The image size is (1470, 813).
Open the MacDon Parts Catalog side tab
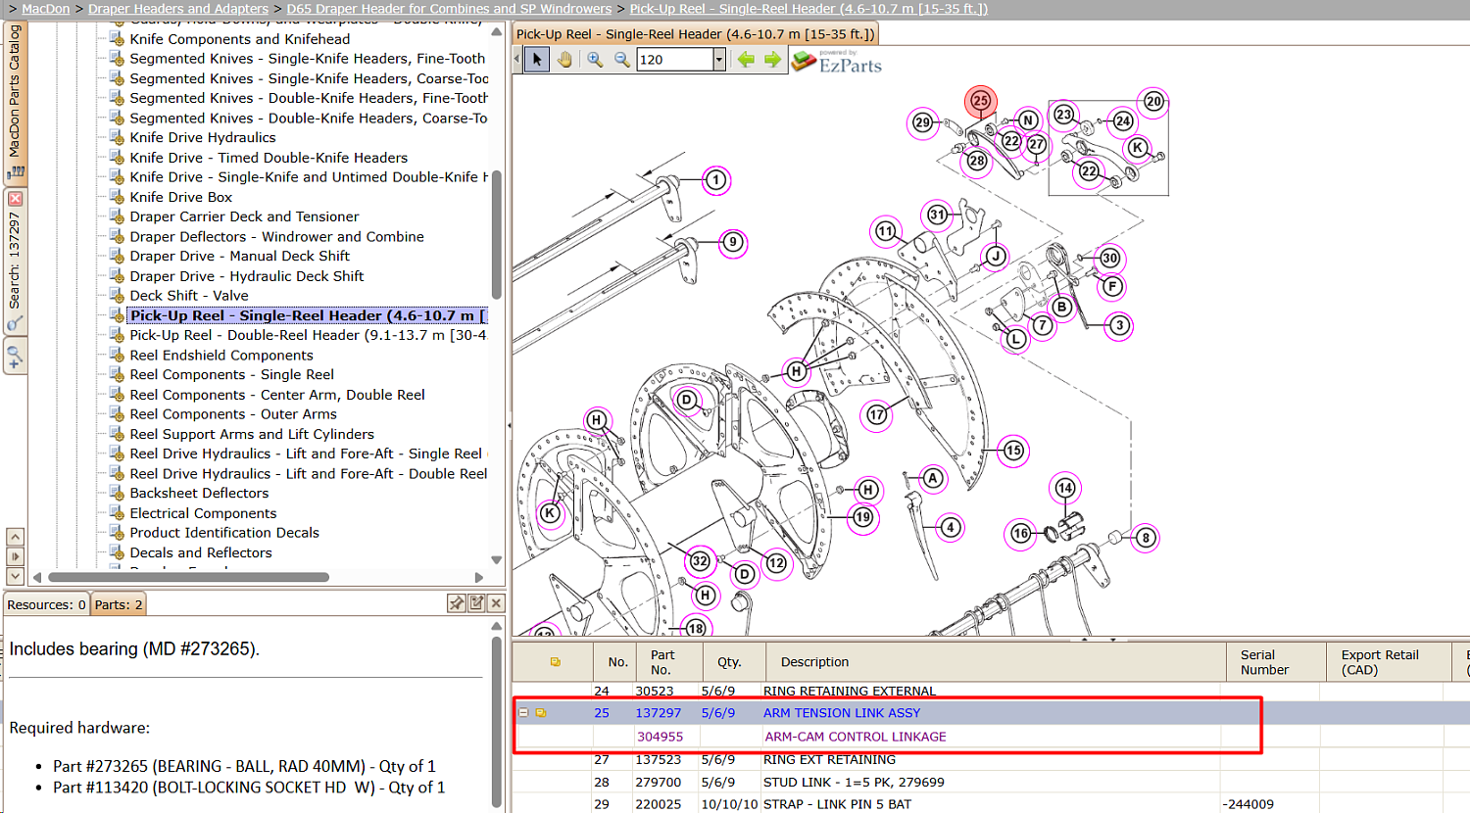(15, 102)
